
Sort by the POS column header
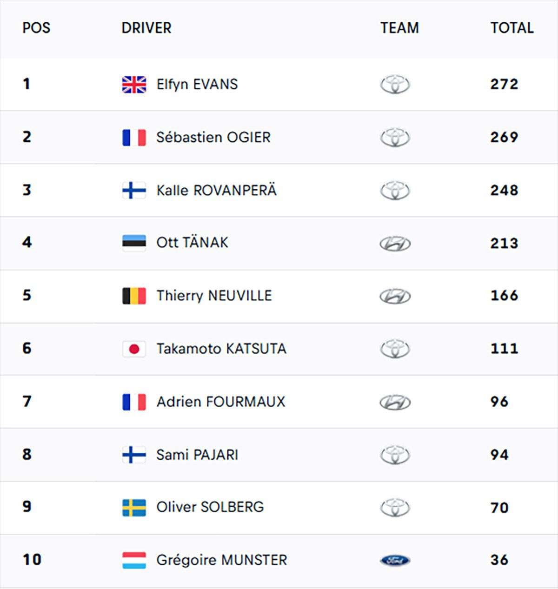(x=36, y=28)
